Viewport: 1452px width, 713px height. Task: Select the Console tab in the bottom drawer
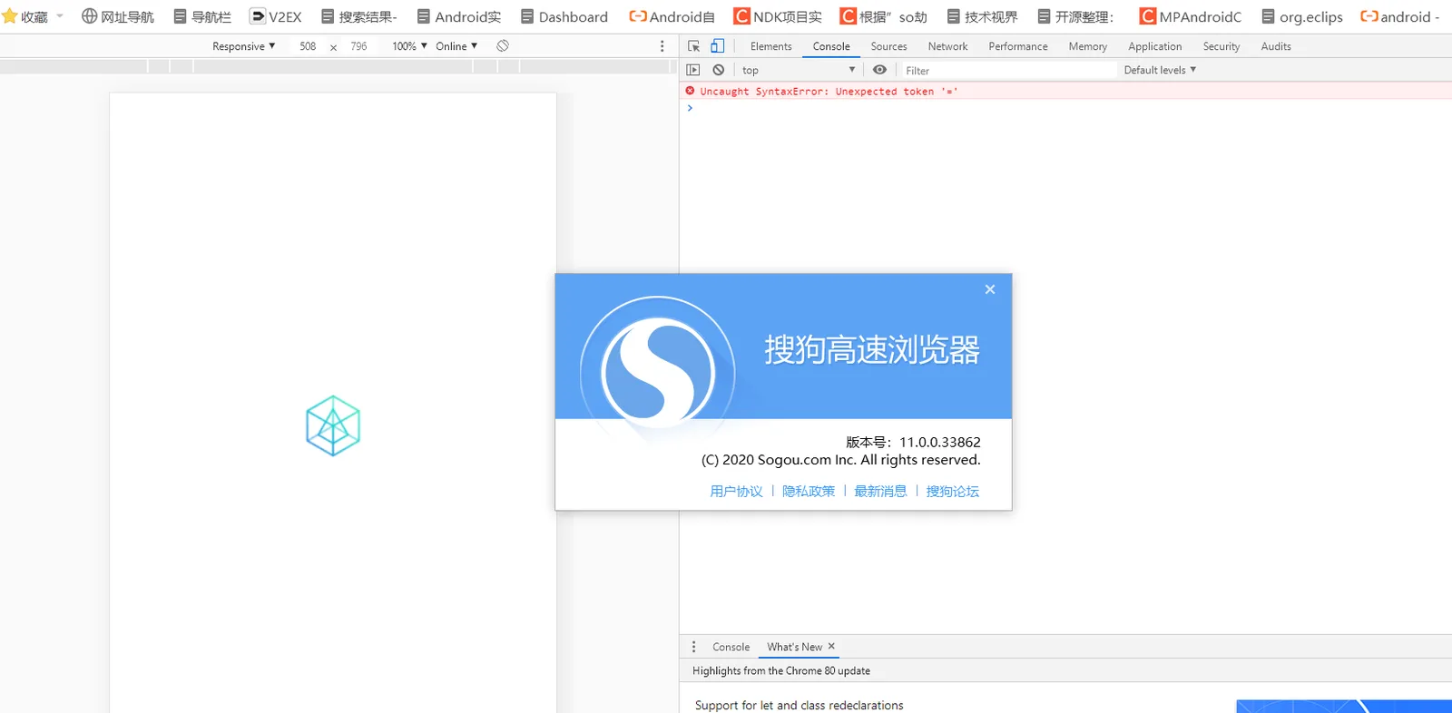point(731,647)
